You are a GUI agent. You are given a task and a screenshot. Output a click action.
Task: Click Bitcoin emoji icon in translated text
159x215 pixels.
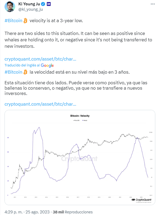25,72
